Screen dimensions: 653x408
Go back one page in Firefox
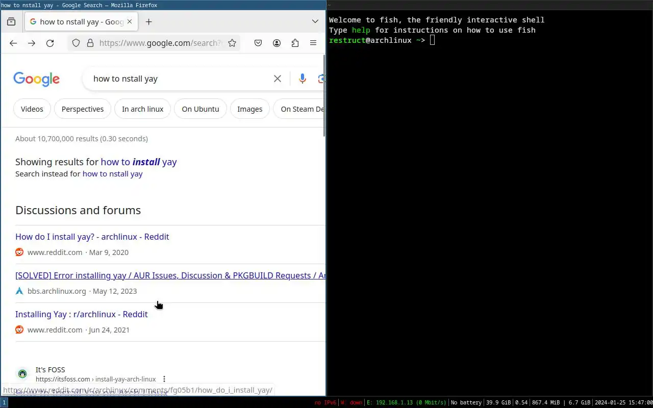(x=13, y=43)
